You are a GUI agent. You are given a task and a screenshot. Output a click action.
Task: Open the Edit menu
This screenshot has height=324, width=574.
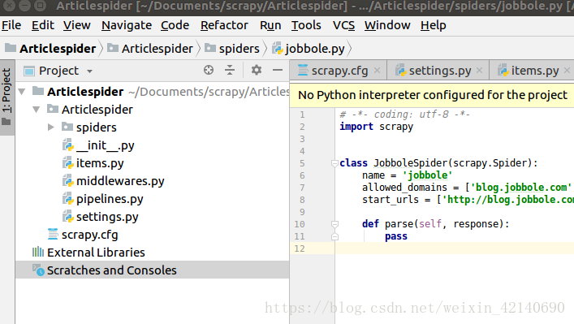[x=42, y=25]
